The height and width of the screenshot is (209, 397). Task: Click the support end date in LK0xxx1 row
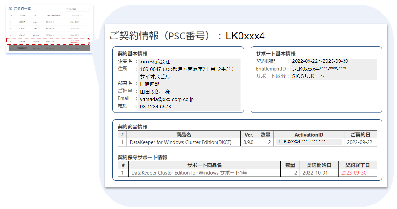[x=75, y=22]
